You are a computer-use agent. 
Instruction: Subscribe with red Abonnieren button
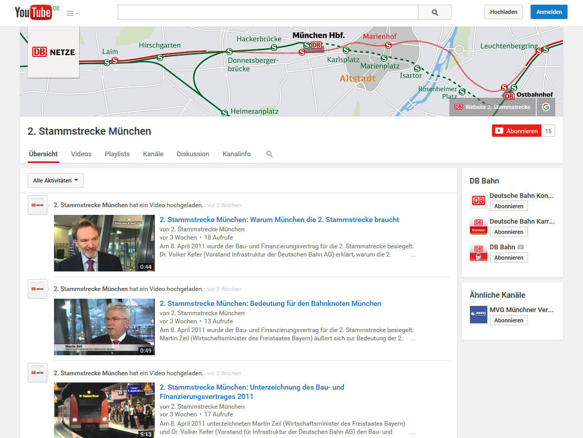click(517, 131)
